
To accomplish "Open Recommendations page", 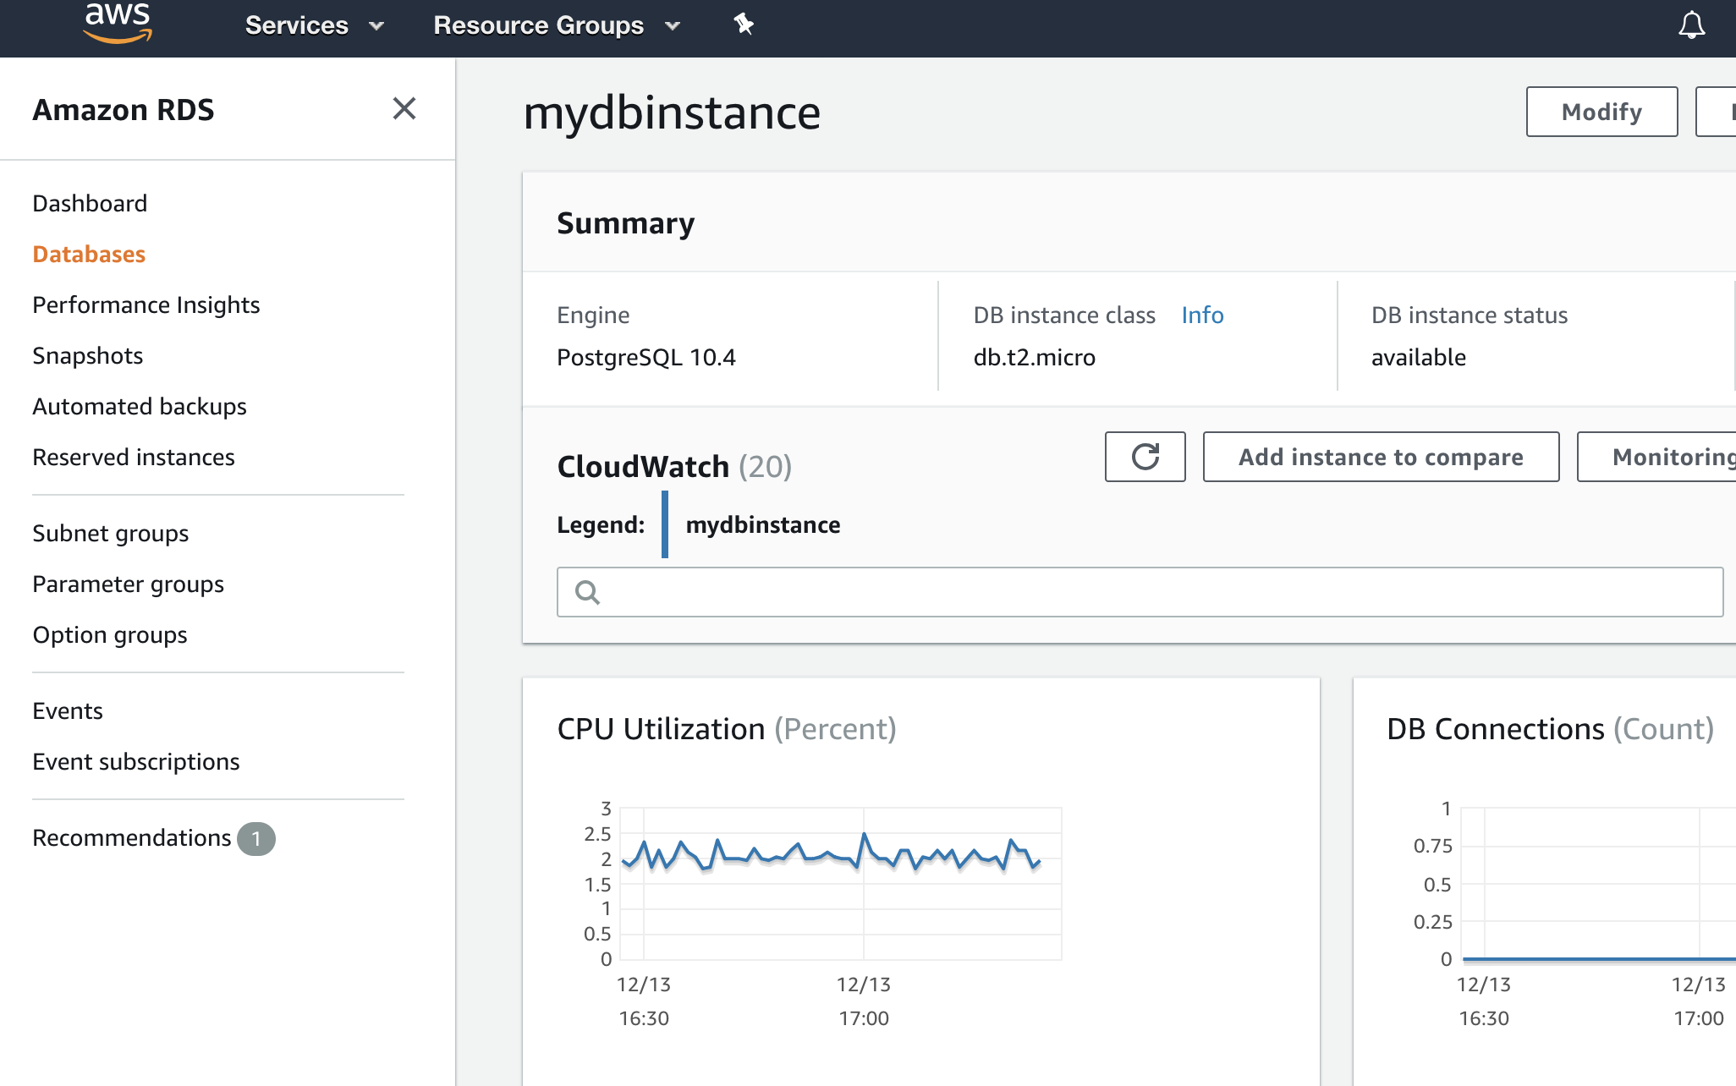I will tap(131, 837).
